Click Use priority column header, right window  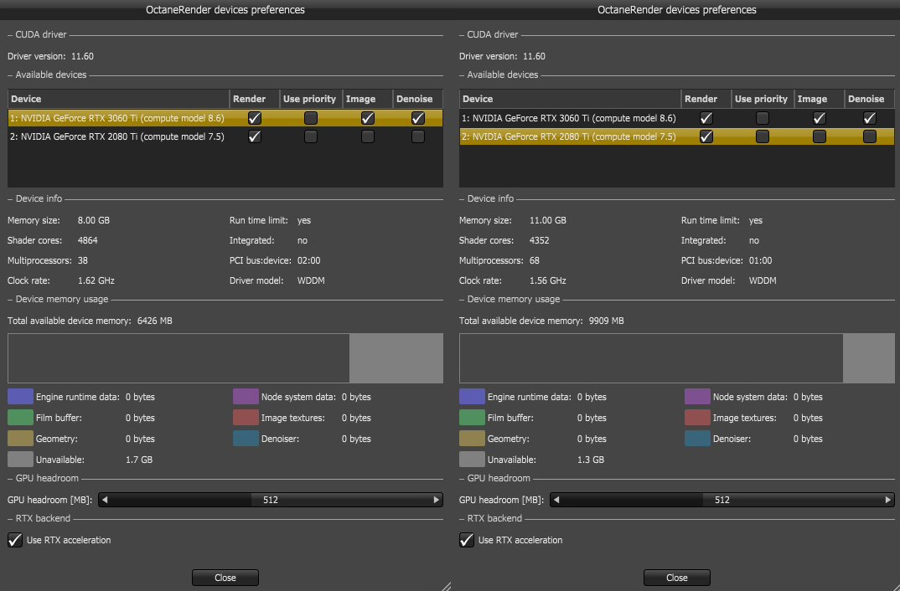tap(763, 99)
